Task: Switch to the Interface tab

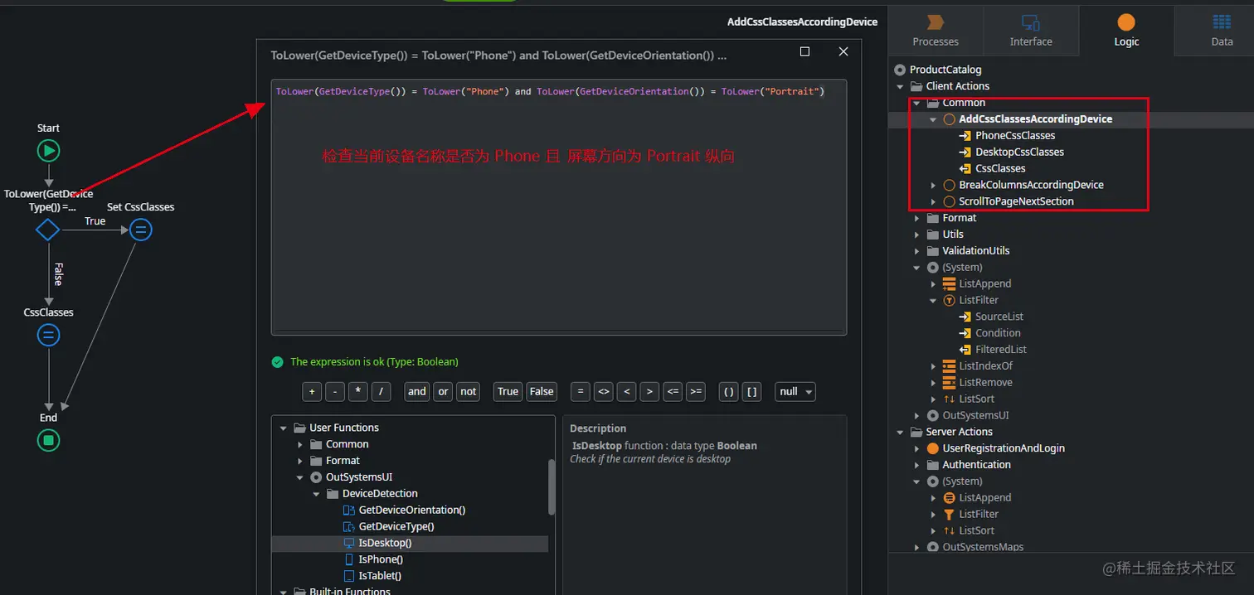Action: point(1031,30)
